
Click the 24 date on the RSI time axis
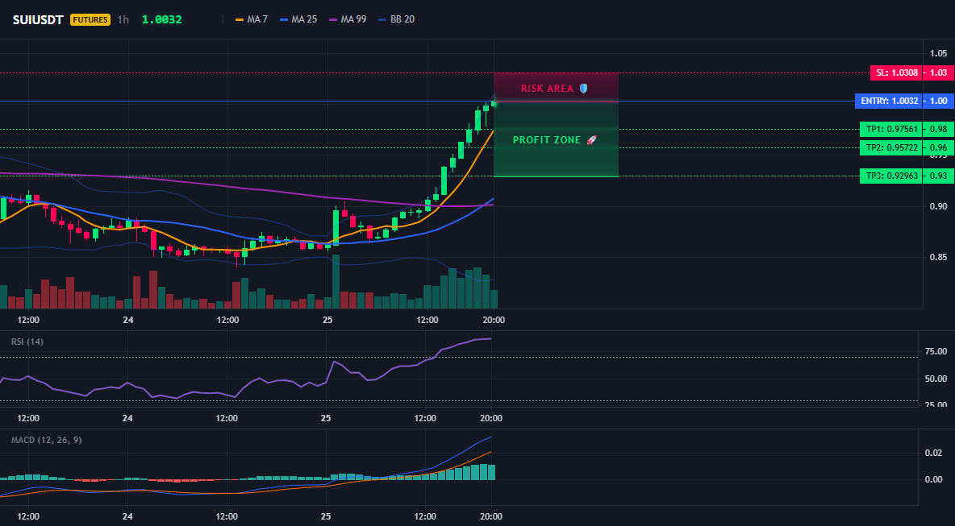pyautogui.click(x=128, y=418)
